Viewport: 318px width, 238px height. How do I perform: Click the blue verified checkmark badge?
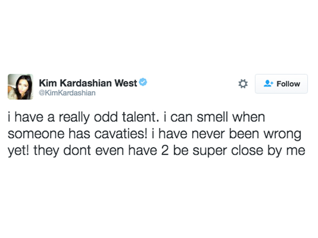coord(143,82)
